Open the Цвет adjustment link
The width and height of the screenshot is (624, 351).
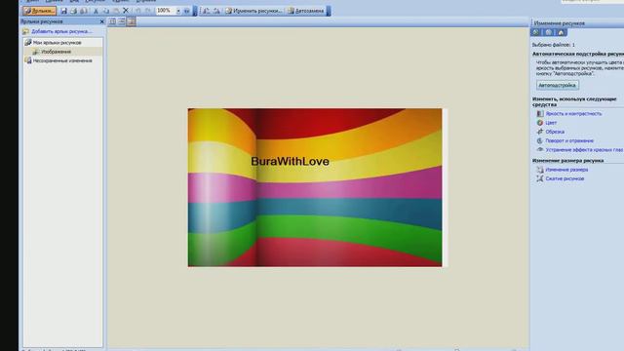pyautogui.click(x=551, y=123)
